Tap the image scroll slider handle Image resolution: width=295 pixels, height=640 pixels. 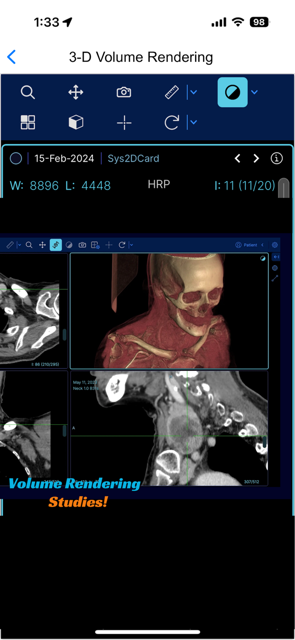tap(284, 188)
